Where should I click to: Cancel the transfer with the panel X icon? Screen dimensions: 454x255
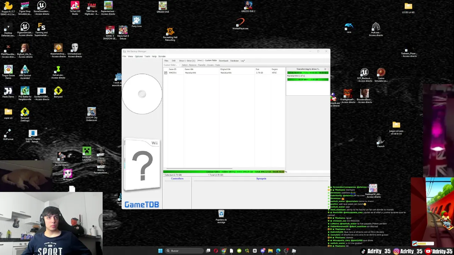point(328,69)
